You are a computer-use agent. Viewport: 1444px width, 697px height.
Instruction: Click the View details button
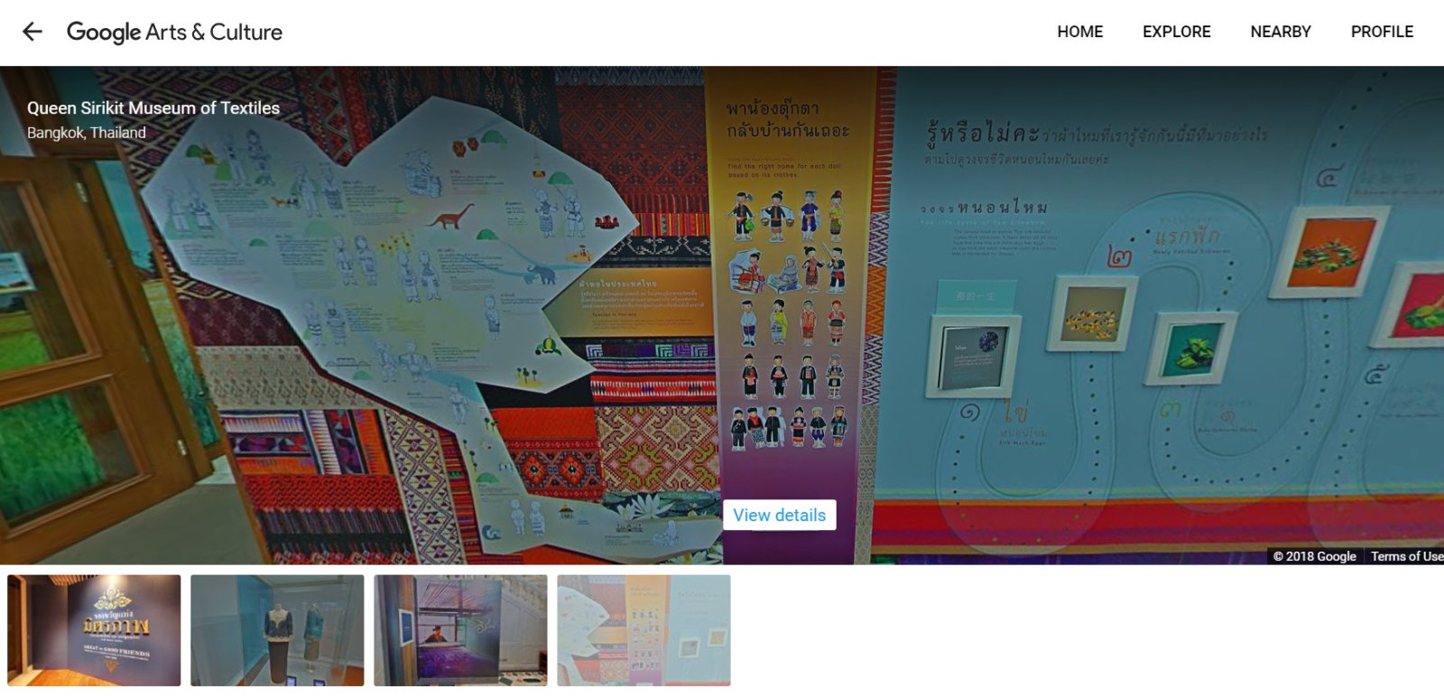pos(779,515)
